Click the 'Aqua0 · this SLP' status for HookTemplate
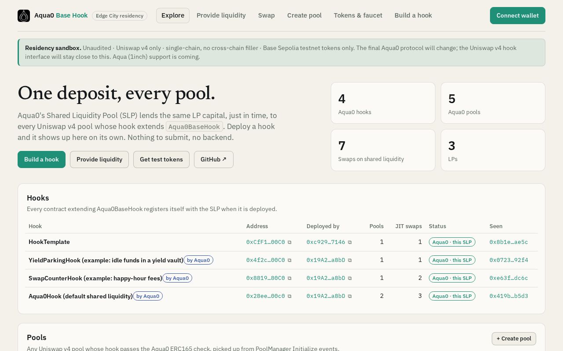Image resolution: width=563 pixels, height=351 pixels. 452,242
